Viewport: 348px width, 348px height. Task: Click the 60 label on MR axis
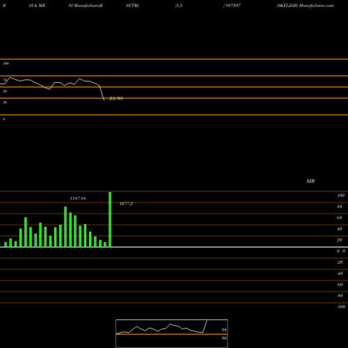(x=340, y=218)
